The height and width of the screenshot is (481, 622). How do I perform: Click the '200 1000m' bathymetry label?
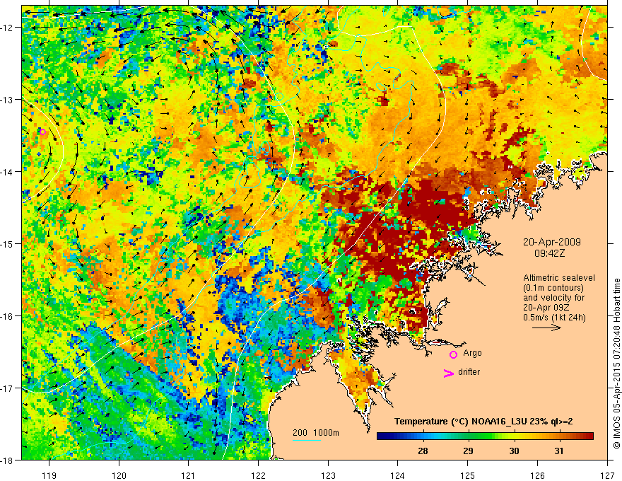click(x=316, y=433)
